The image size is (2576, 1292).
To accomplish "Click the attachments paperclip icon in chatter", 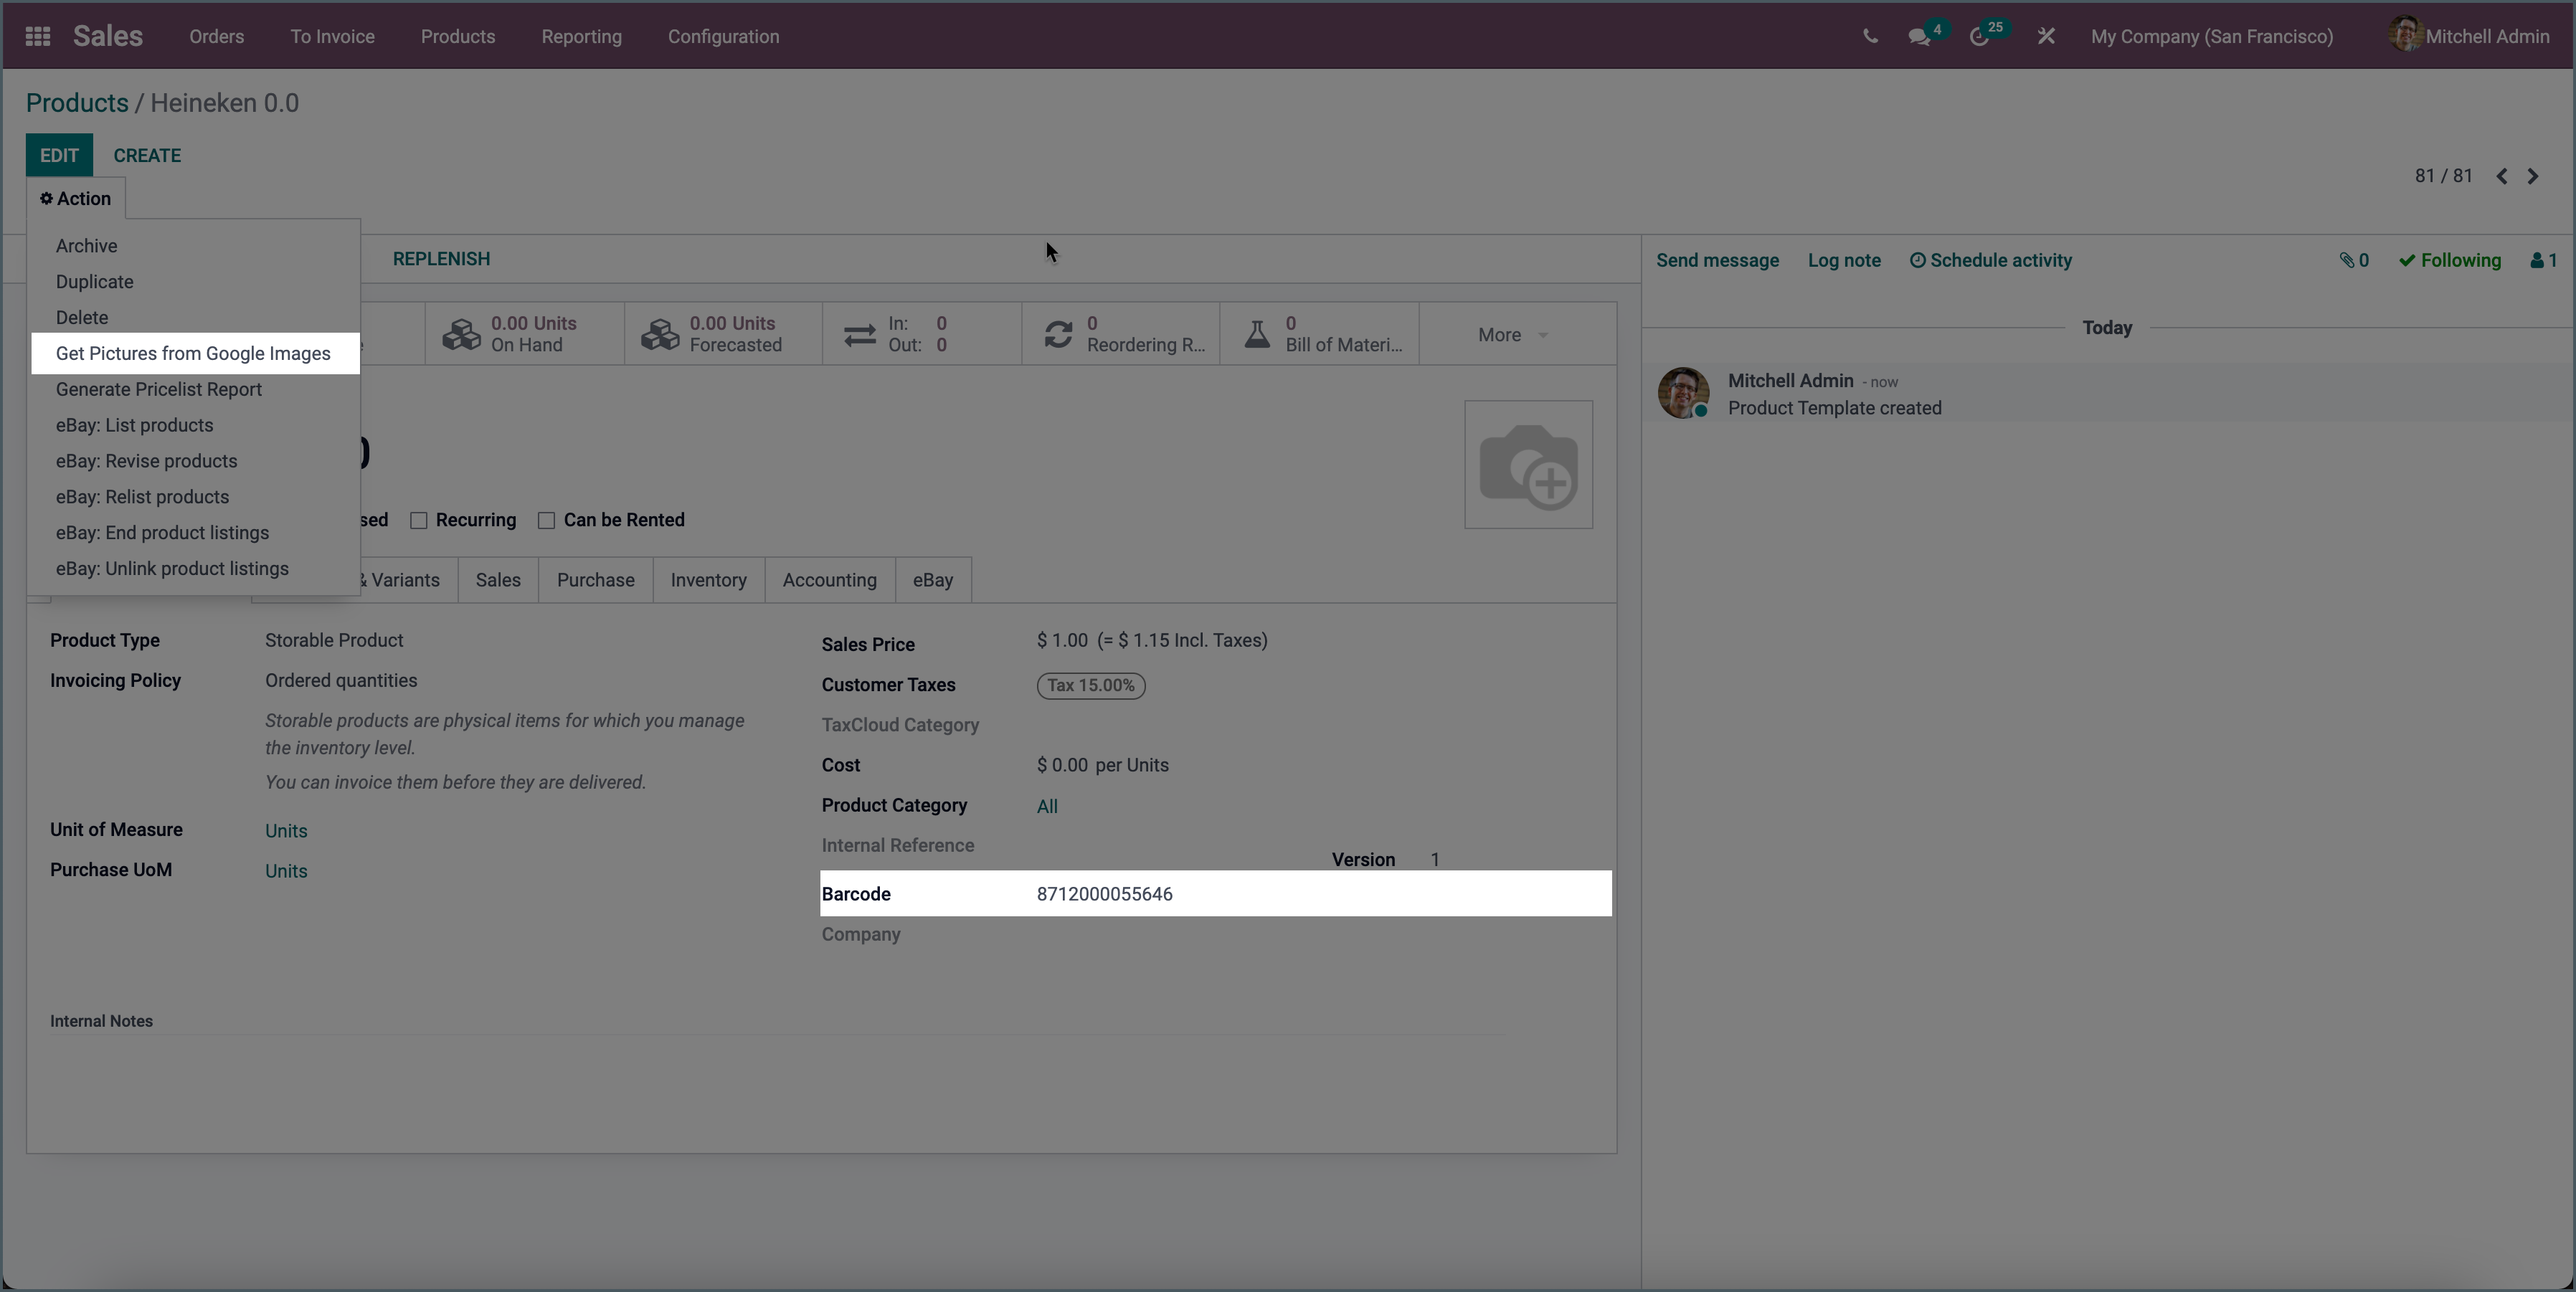I will [x=2348, y=260].
